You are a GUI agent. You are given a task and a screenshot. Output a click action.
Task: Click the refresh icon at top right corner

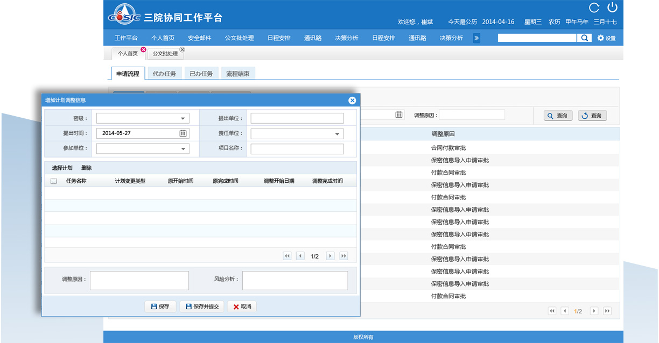(x=594, y=7)
